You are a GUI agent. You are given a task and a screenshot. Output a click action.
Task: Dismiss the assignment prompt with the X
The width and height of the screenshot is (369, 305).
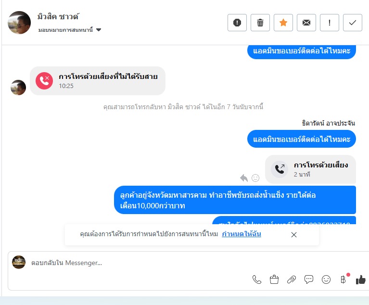click(293, 235)
